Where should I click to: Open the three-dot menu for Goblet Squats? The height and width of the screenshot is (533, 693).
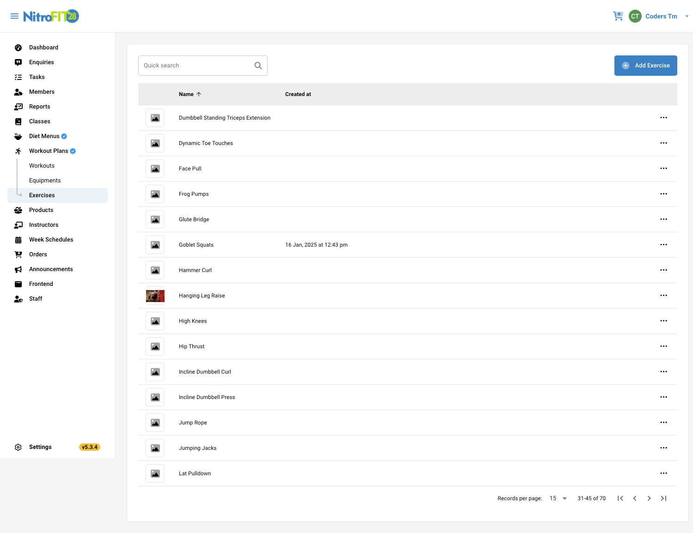click(663, 245)
